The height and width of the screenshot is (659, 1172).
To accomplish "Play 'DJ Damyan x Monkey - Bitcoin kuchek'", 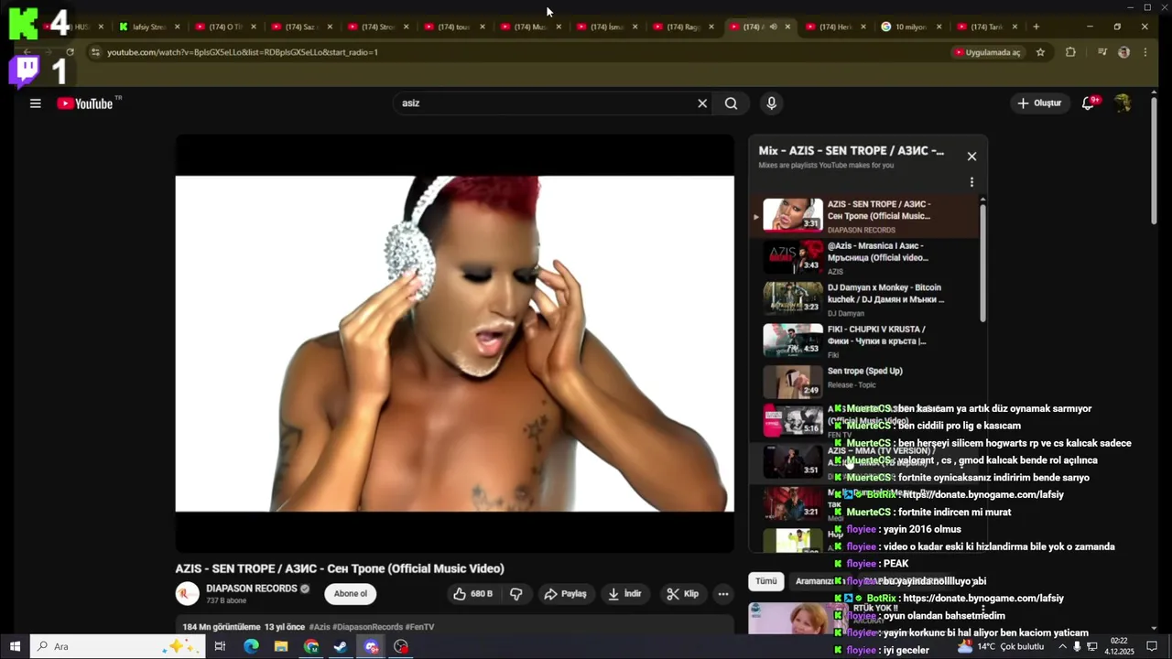I will click(865, 299).
